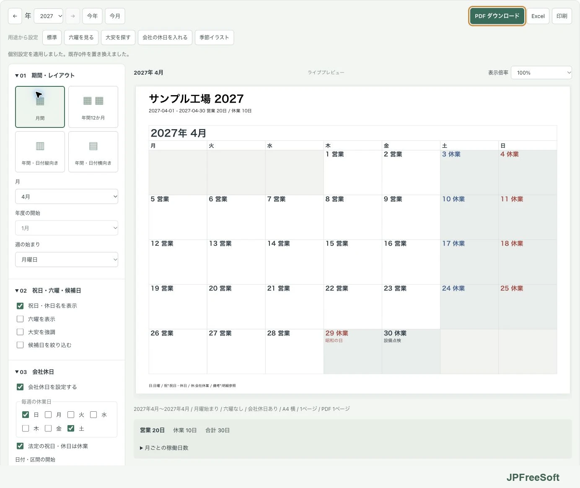This screenshot has width=580, height=488.
Task: Select the 年間12か月 layout tile
Action: point(93,106)
